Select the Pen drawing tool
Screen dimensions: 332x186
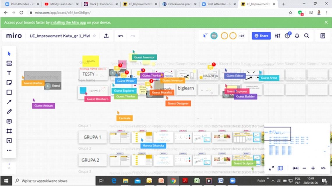(x=9, y=111)
